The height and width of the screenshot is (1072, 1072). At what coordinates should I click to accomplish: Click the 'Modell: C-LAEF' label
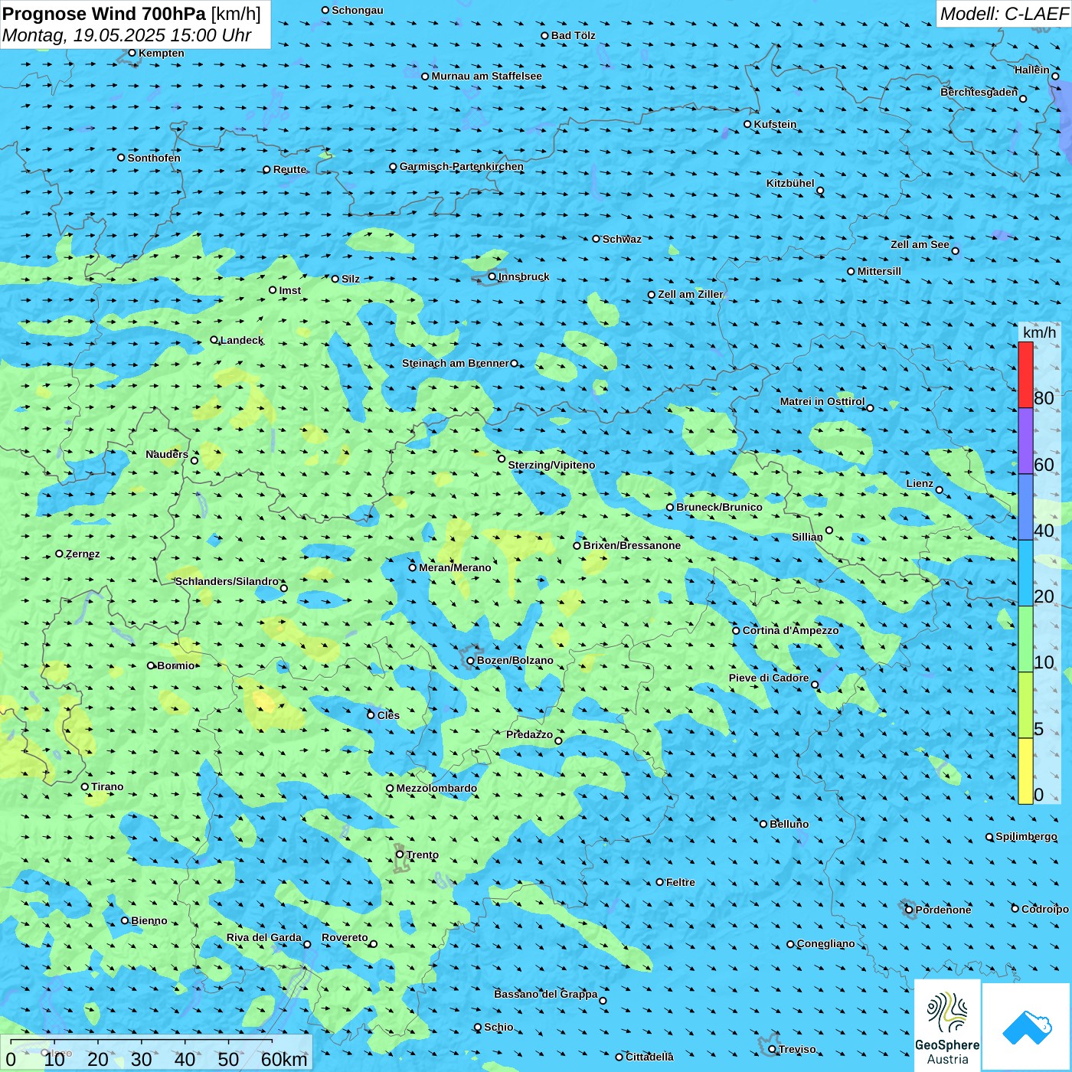click(1004, 14)
